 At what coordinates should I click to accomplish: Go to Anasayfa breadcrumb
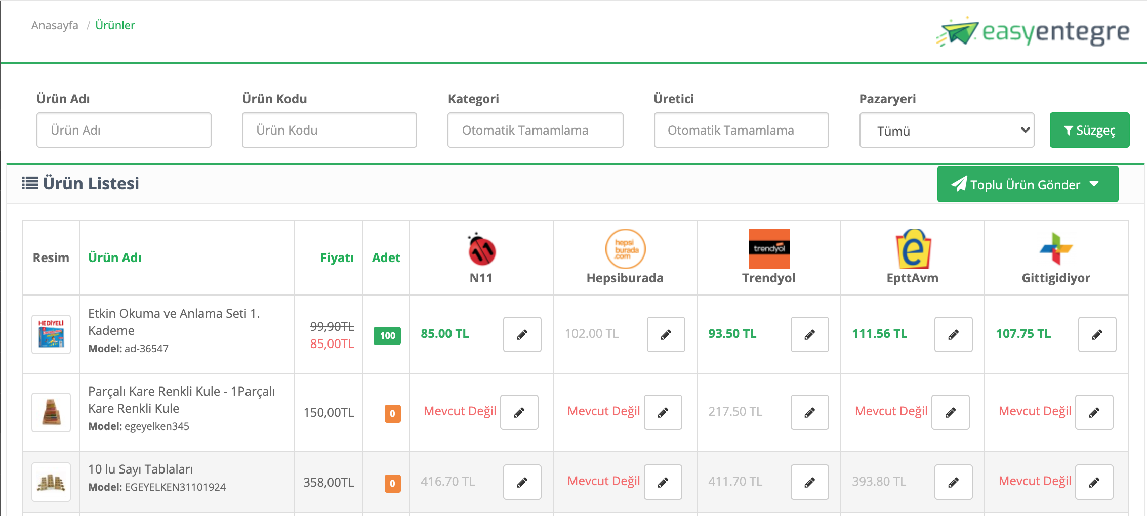pyautogui.click(x=55, y=25)
